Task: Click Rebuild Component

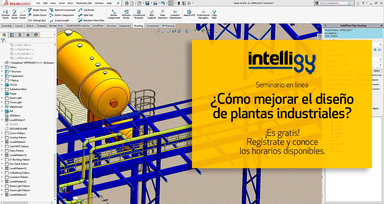Action: [x=62, y=10]
